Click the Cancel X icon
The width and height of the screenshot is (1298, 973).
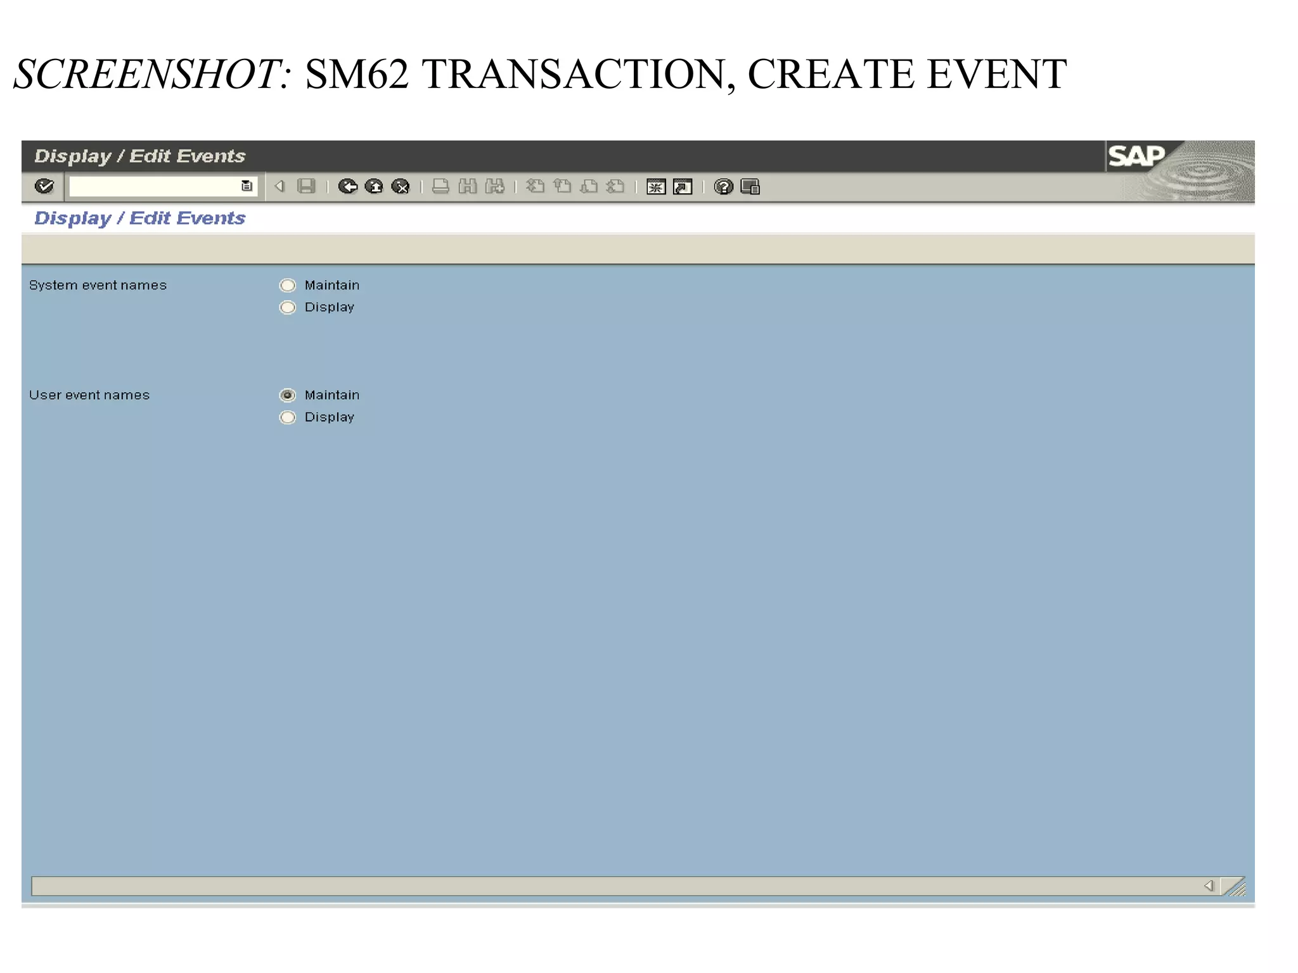point(401,186)
